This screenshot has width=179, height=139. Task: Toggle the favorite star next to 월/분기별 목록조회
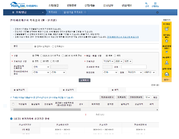coord(85,12)
